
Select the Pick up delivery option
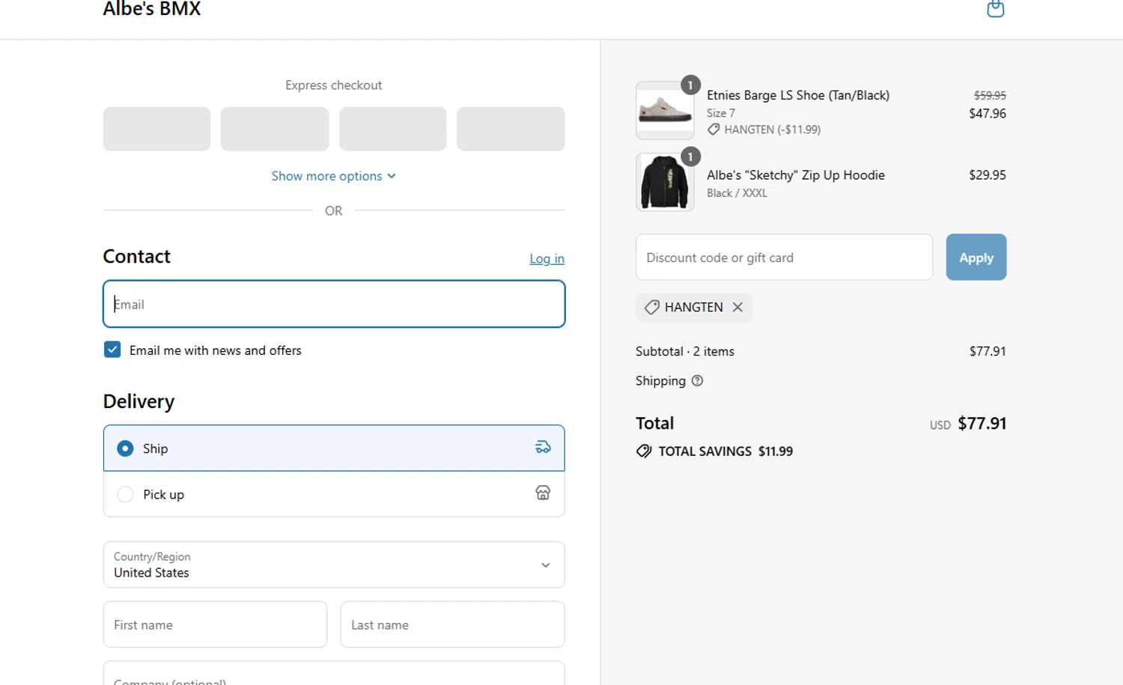pos(334,494)
